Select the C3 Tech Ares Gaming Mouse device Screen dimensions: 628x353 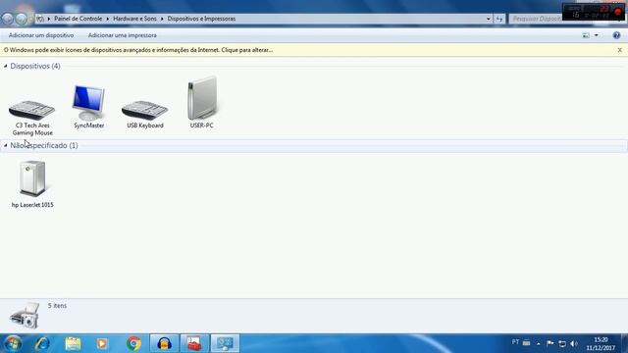click(x=32, y=118)
